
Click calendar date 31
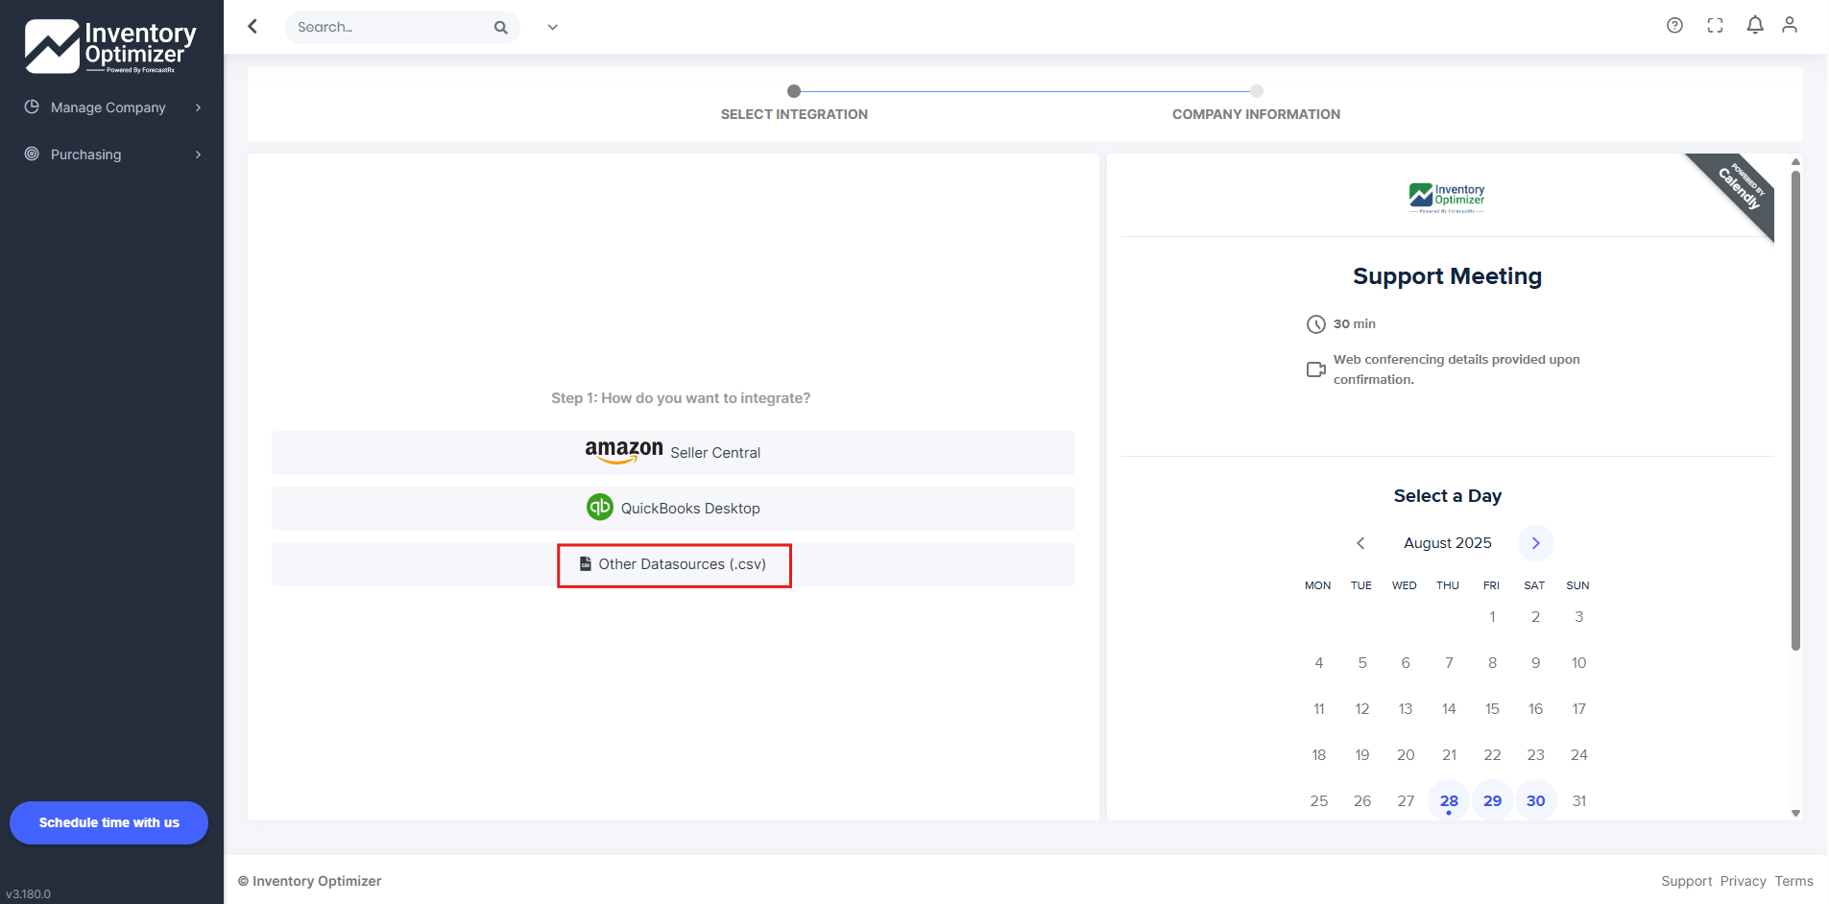coord(1579,800)
